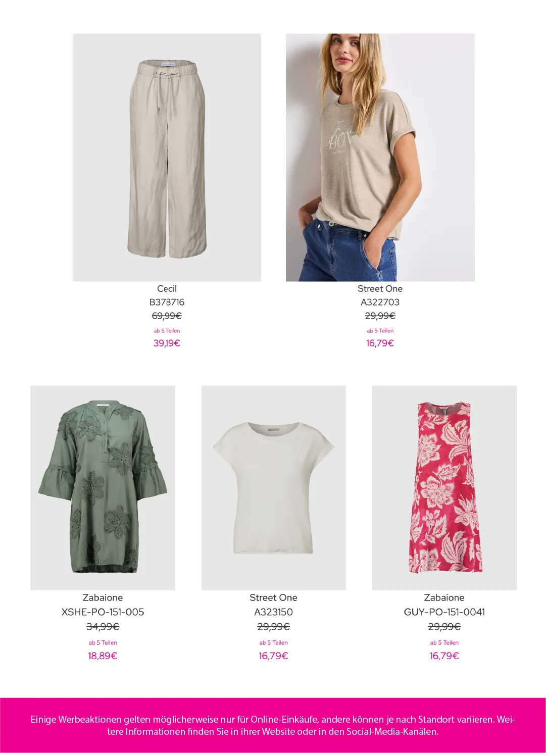Select the 18,89€ discounted price
Viewport: 546px width, 753px height.
pyautogui.click(x=103, y=656)
